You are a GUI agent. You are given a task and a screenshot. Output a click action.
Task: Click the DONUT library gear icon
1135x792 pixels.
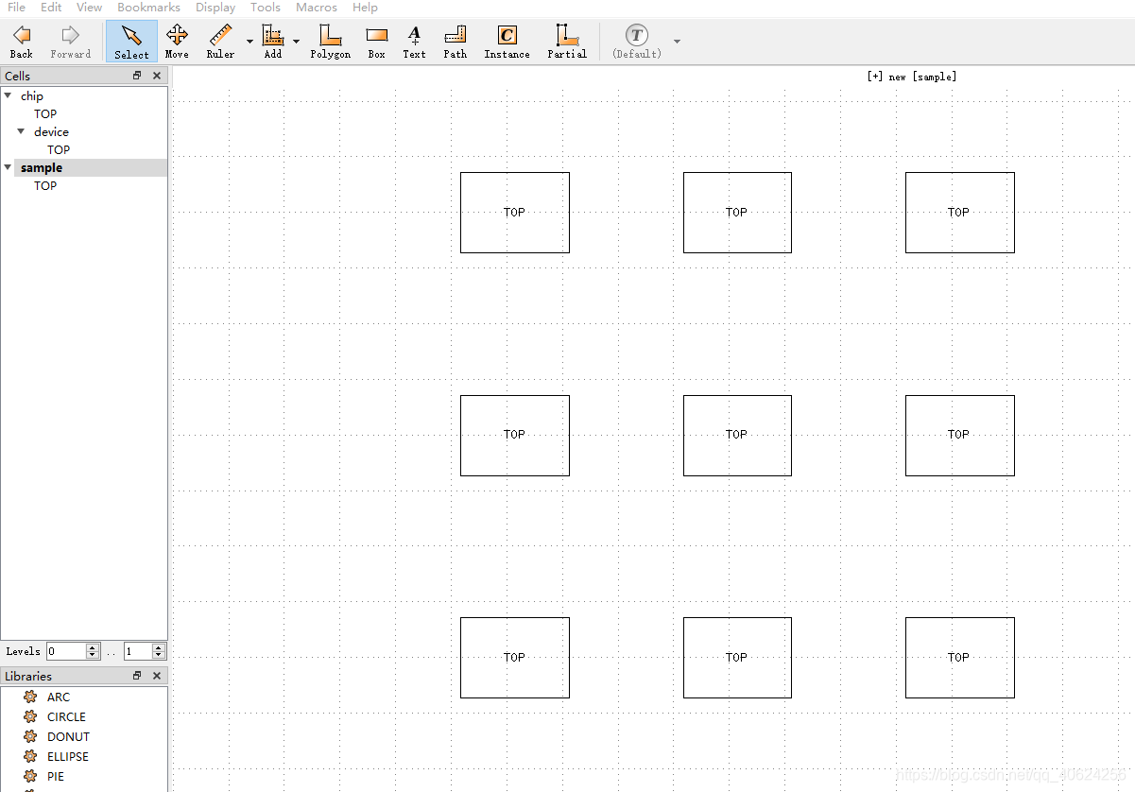click(x=30, y=736)
